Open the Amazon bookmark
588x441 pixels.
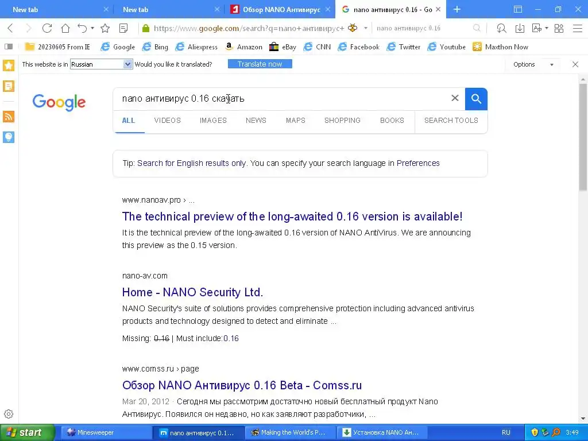243,47
